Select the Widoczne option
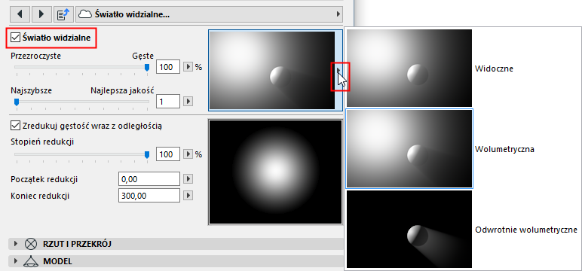The image size is (582, 271). [x=409, y=69]
